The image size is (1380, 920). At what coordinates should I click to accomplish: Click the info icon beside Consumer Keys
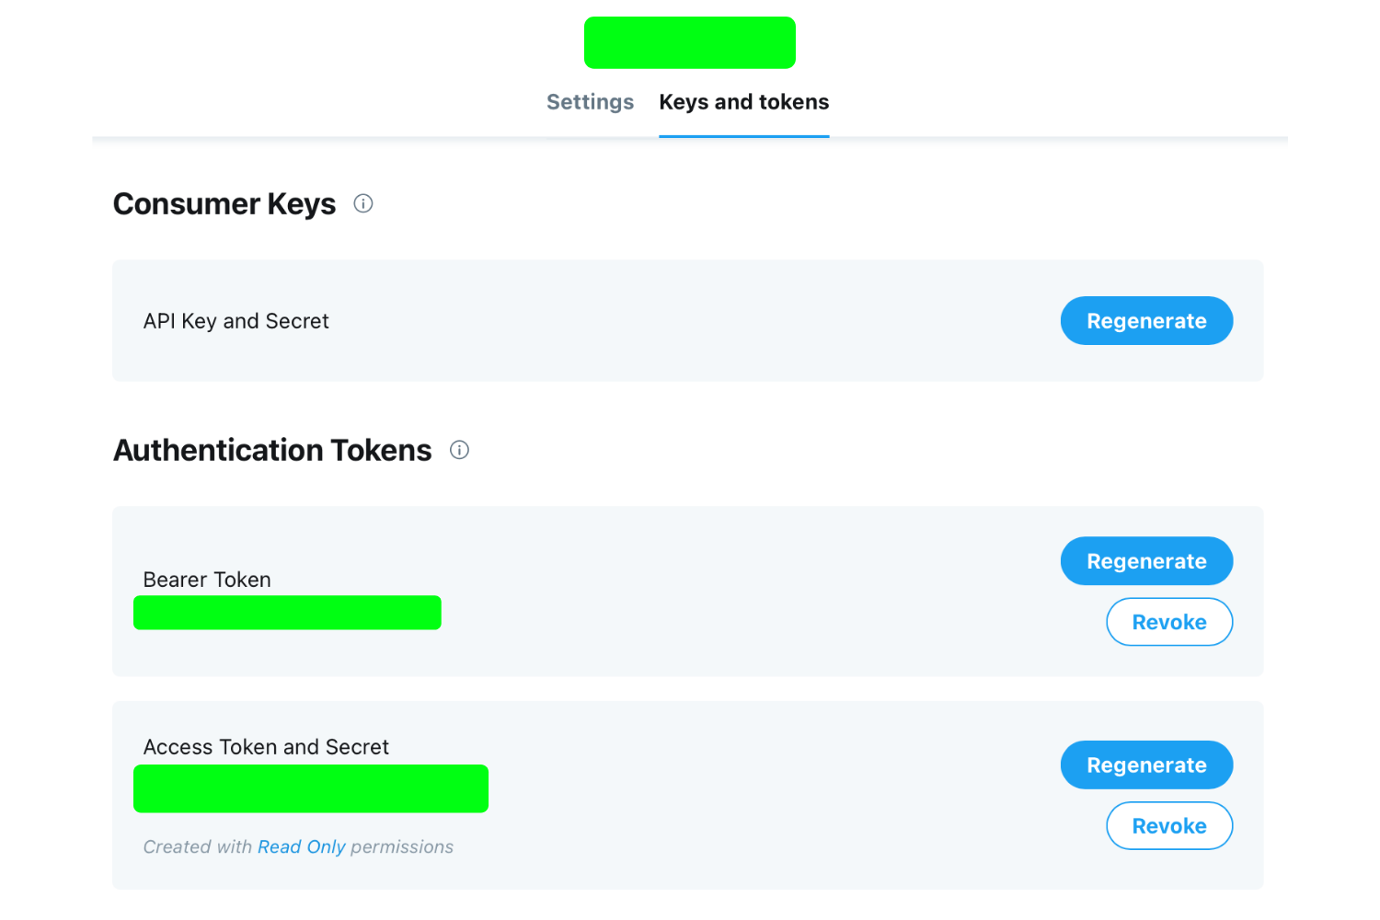coord(363,204)
